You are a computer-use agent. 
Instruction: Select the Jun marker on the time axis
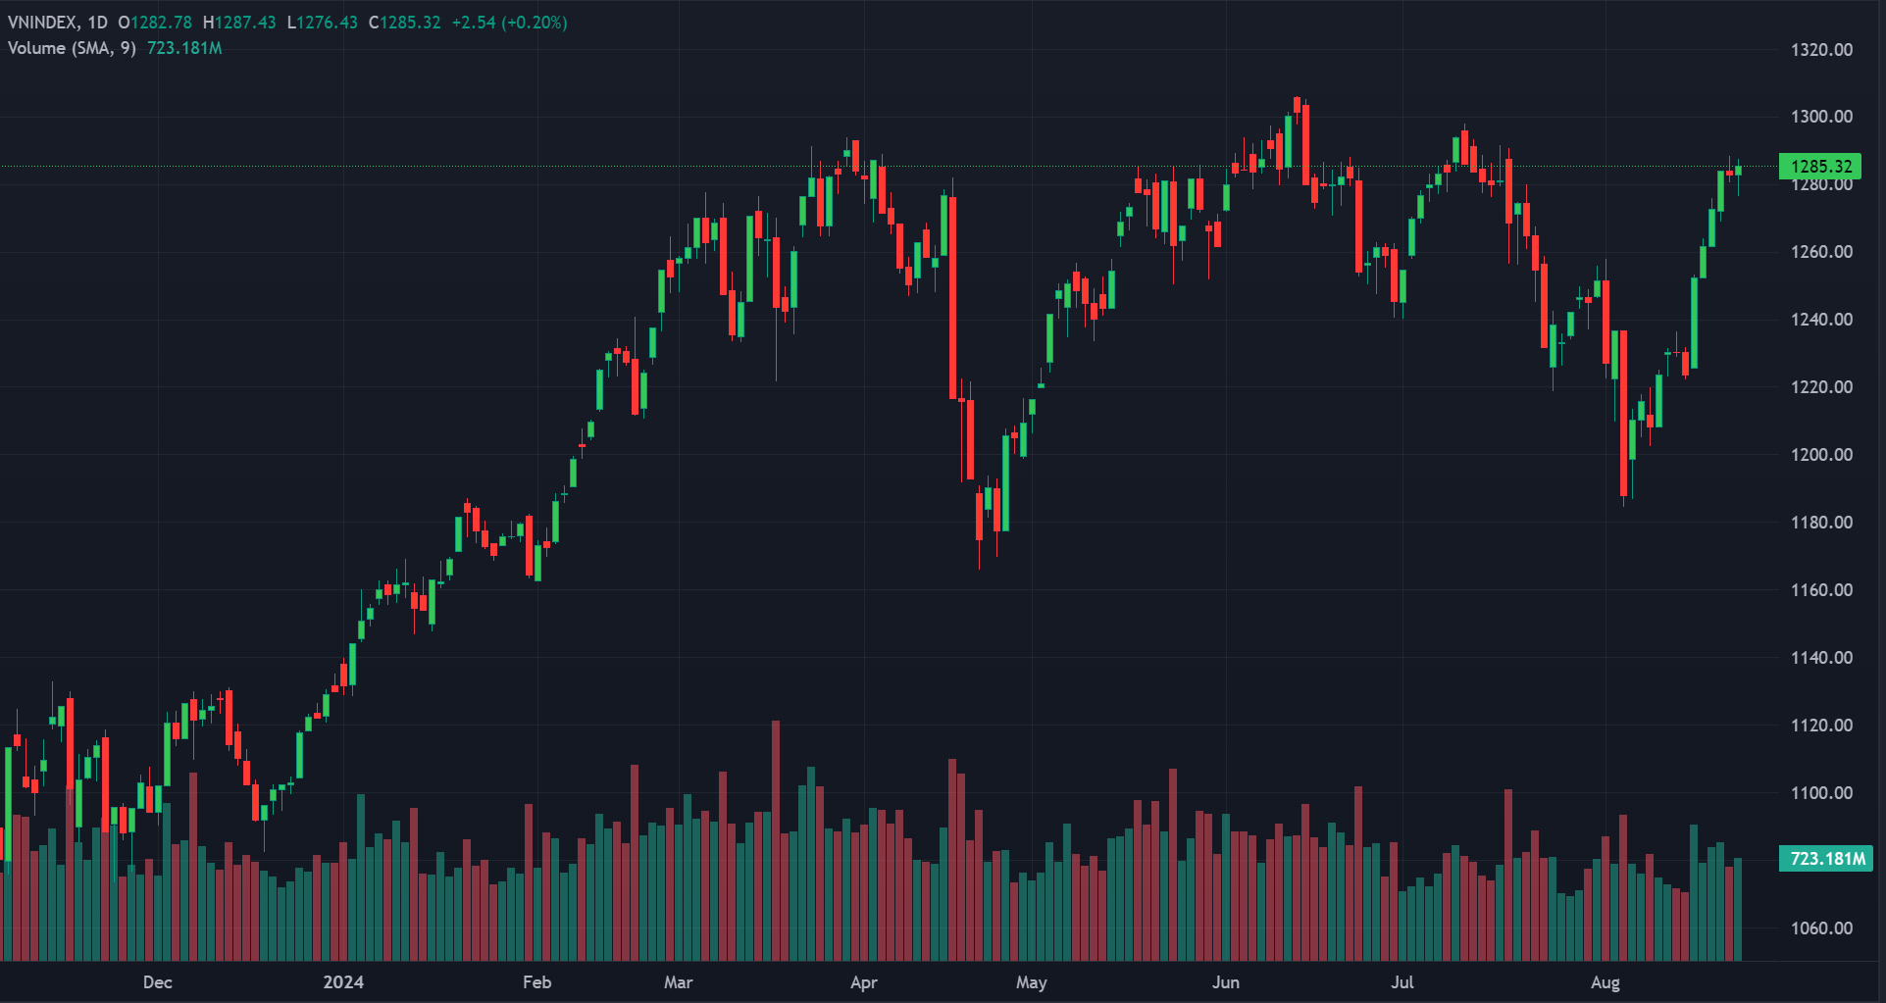1225,982
